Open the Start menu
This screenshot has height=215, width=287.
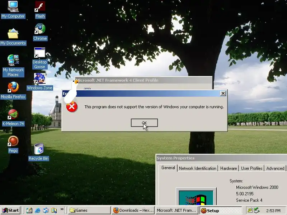(10, 210)
